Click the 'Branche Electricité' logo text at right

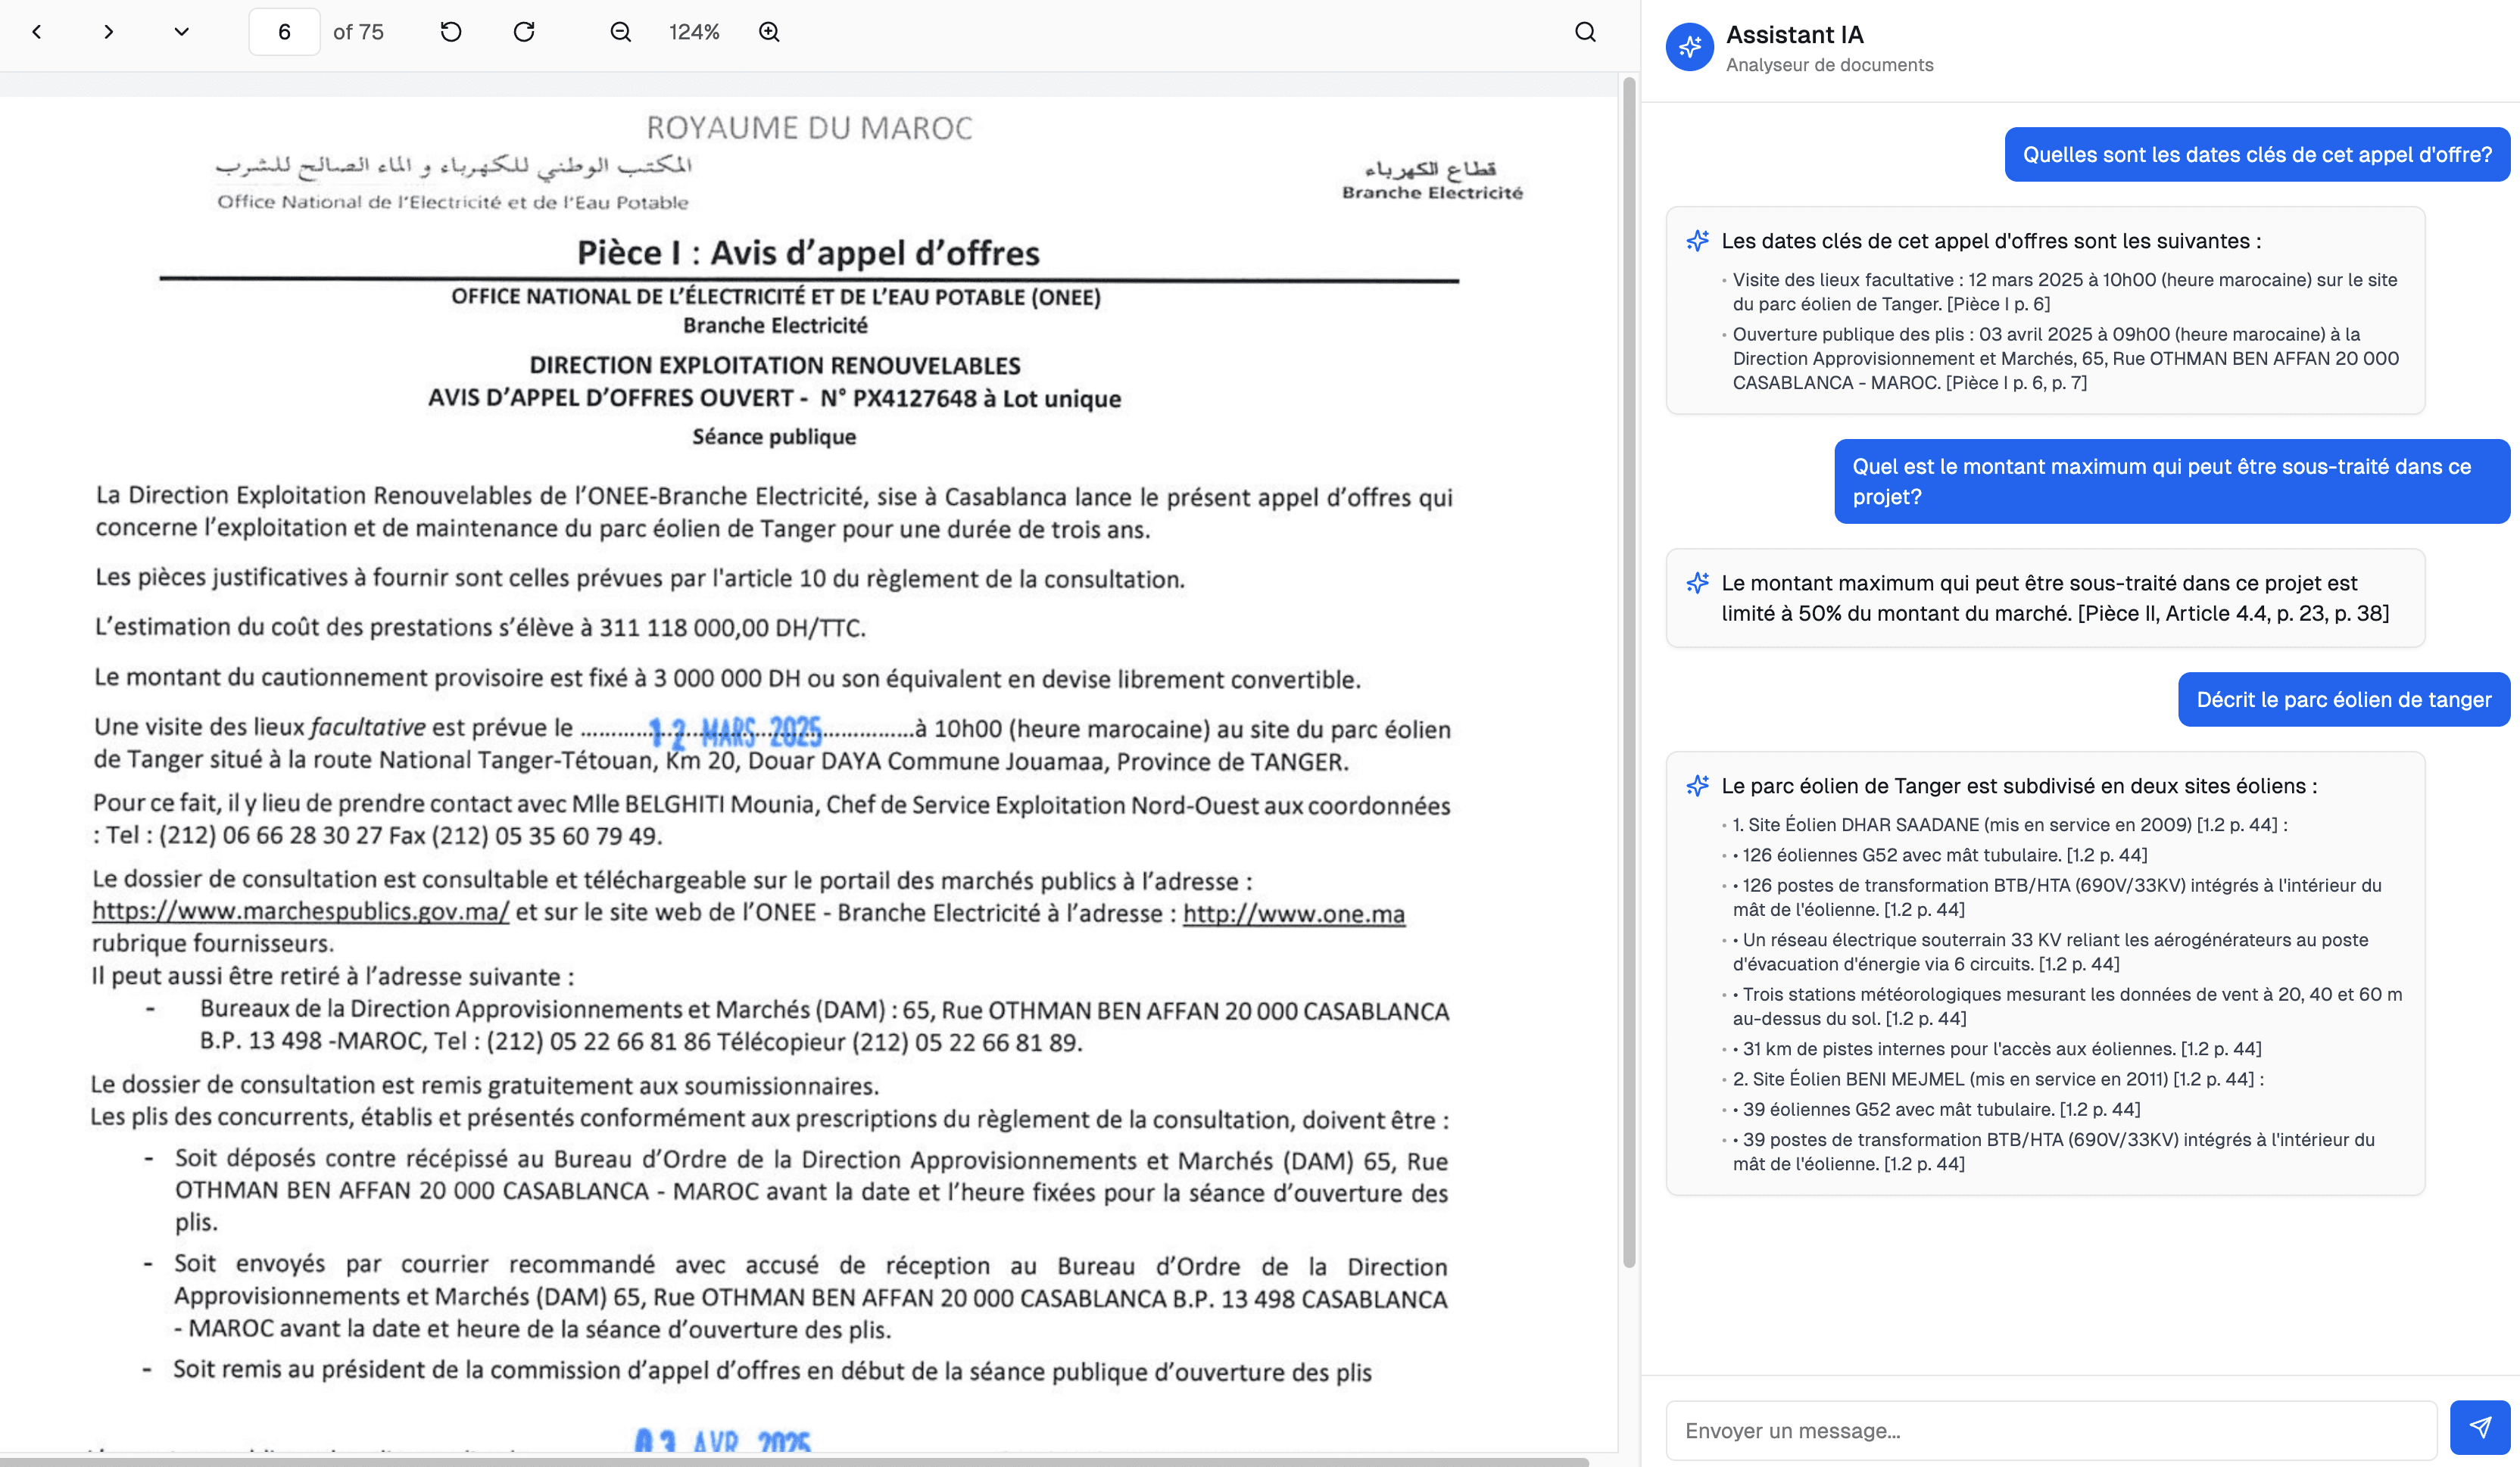pos(1432,192)
